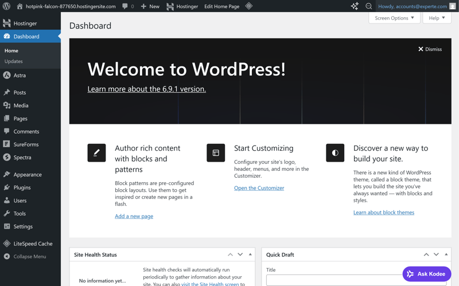
Task: Click the comments bubble icon in the admin bar
Action: (x=125, y=6)
